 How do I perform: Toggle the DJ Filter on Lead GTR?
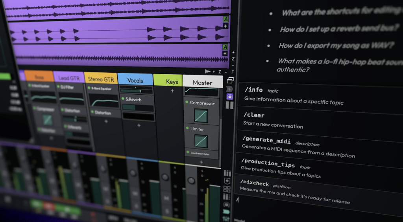point(58,86)
